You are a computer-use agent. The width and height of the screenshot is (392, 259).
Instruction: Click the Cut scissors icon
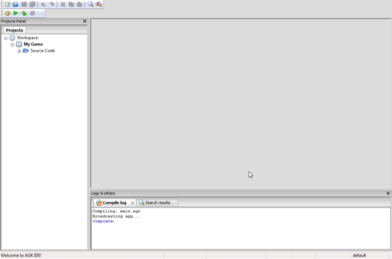coord(63,4)
